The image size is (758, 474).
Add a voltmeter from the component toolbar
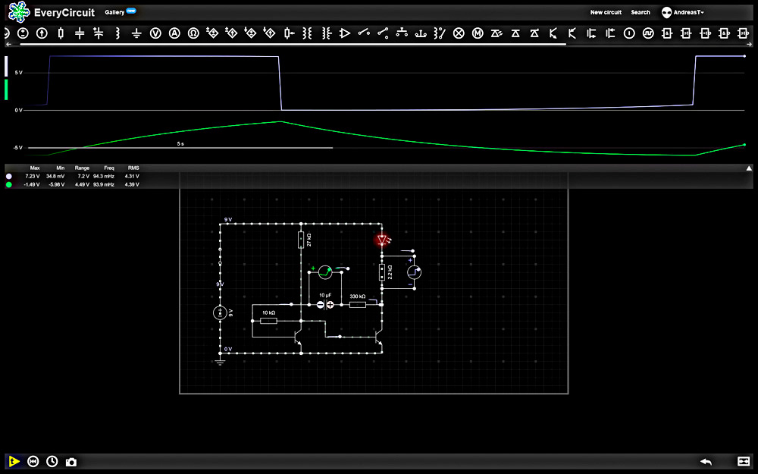coord(155,33)
